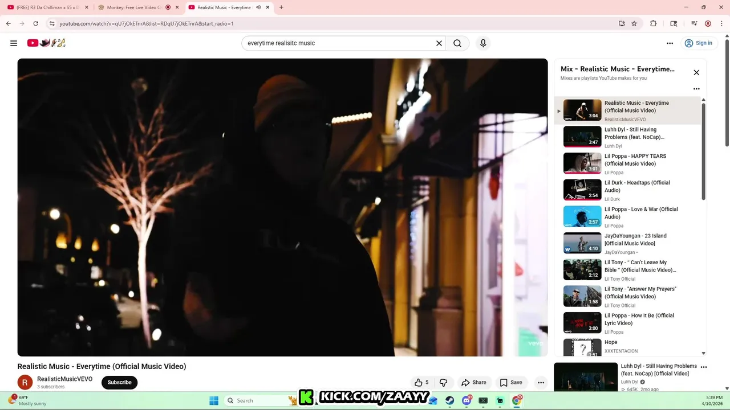Play Lil Poppa HAPPY TEARS from playlist
730x410 pixels.
pyautogui.click(x=627, y=163)
